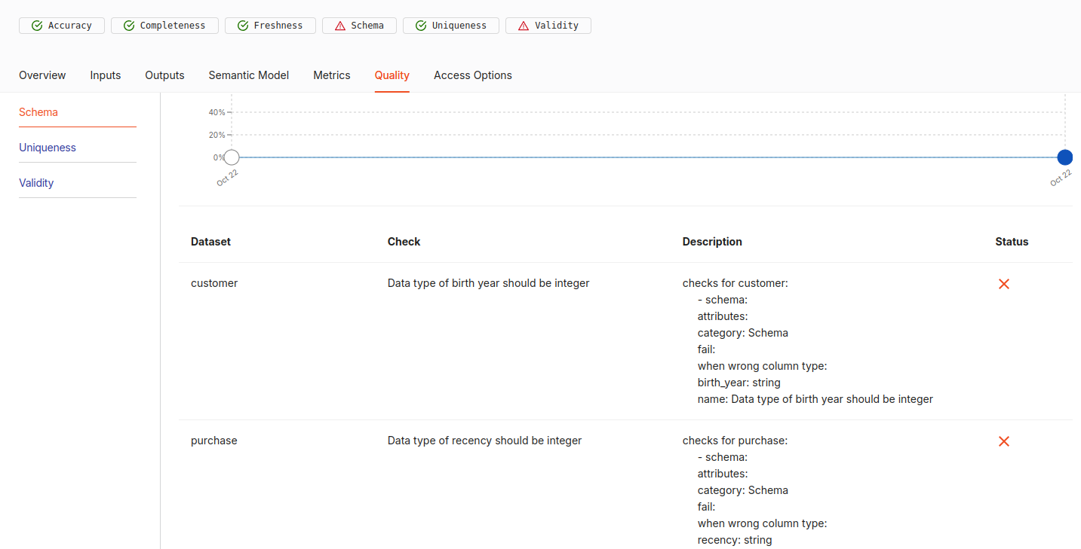
Task: Select the Validity quality badge
Action: (548, 26)
